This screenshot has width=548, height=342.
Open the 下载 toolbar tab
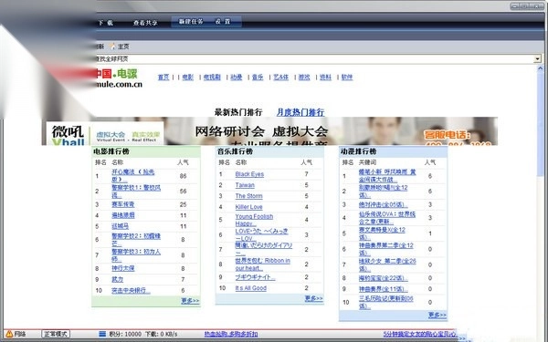tap(105, 23)
